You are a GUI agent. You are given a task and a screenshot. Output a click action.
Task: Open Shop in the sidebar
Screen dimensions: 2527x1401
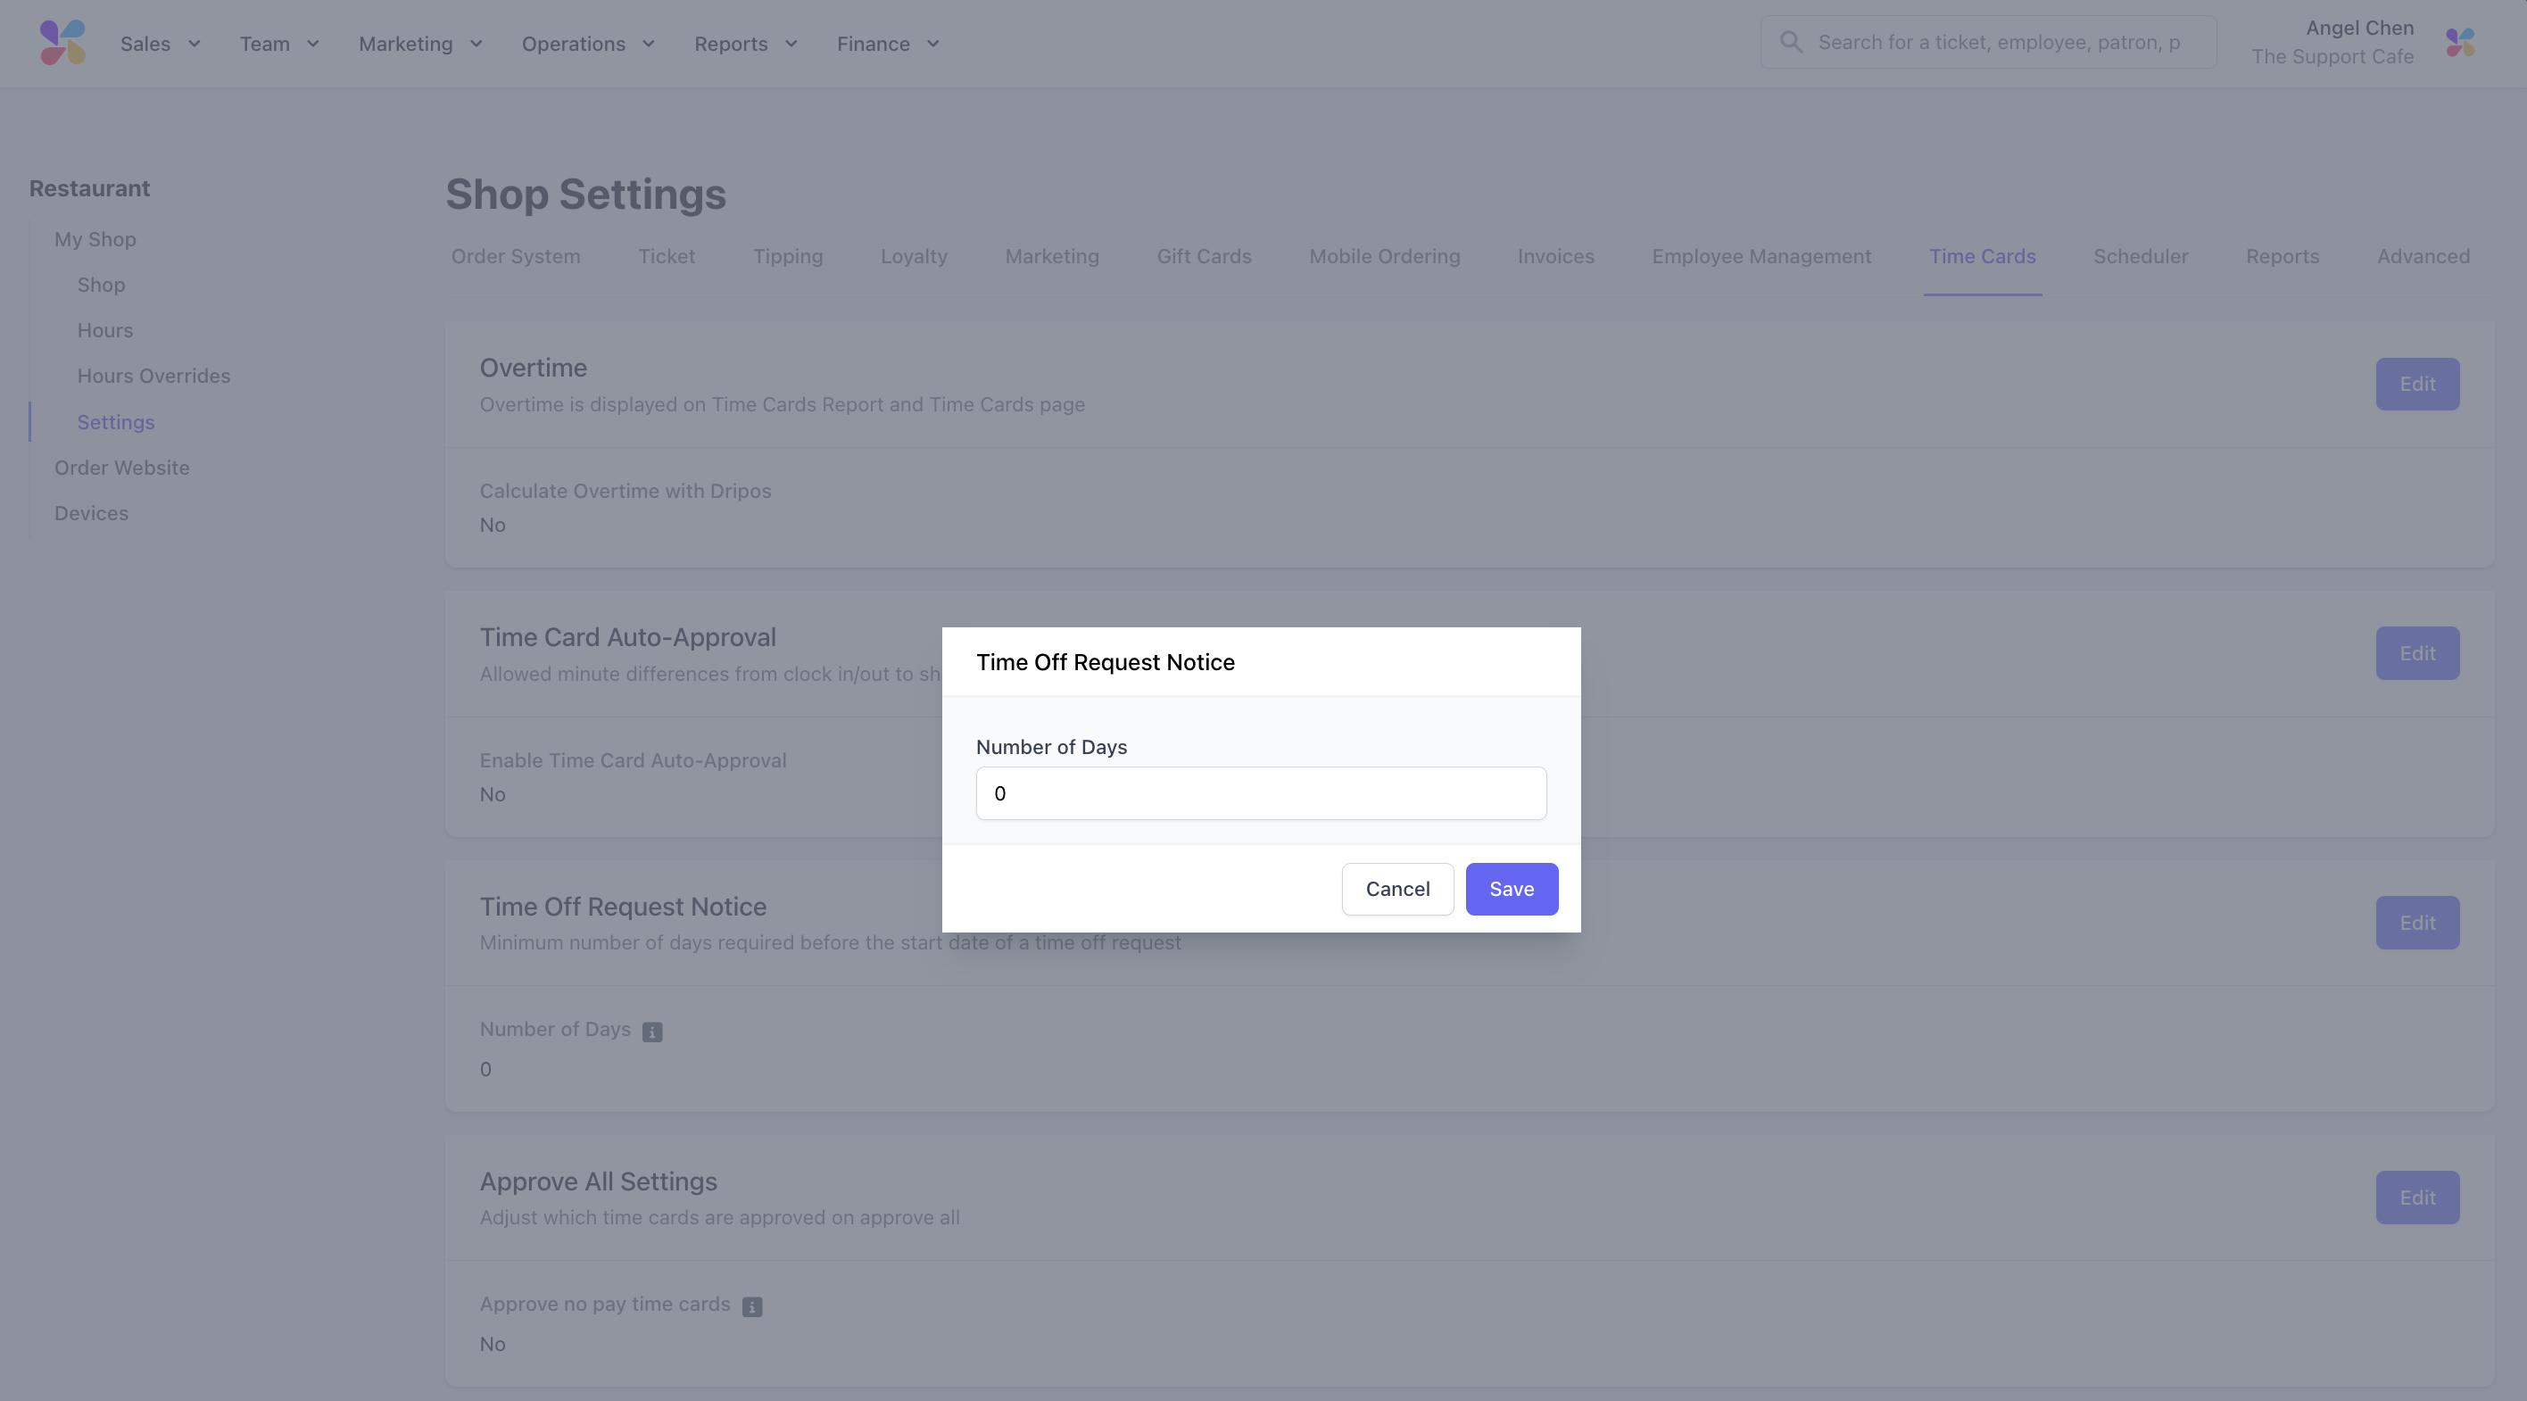[101, 285]
